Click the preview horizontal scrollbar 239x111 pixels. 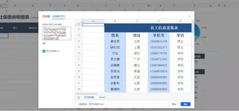tap(87, 94)
